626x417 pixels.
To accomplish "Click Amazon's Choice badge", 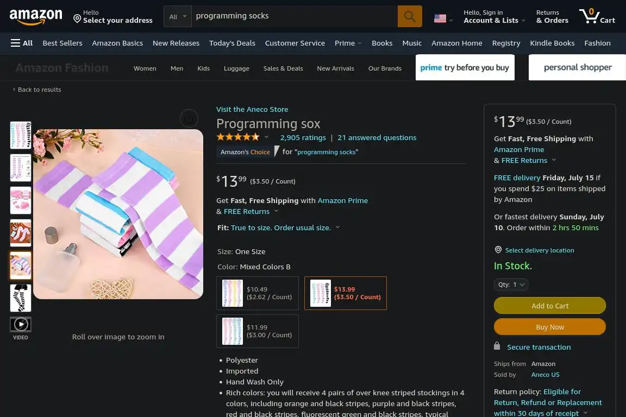I will tap(245, 152).
